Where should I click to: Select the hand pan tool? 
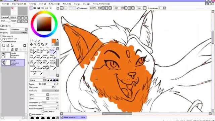pyautogui.click(x=43, y=44)
